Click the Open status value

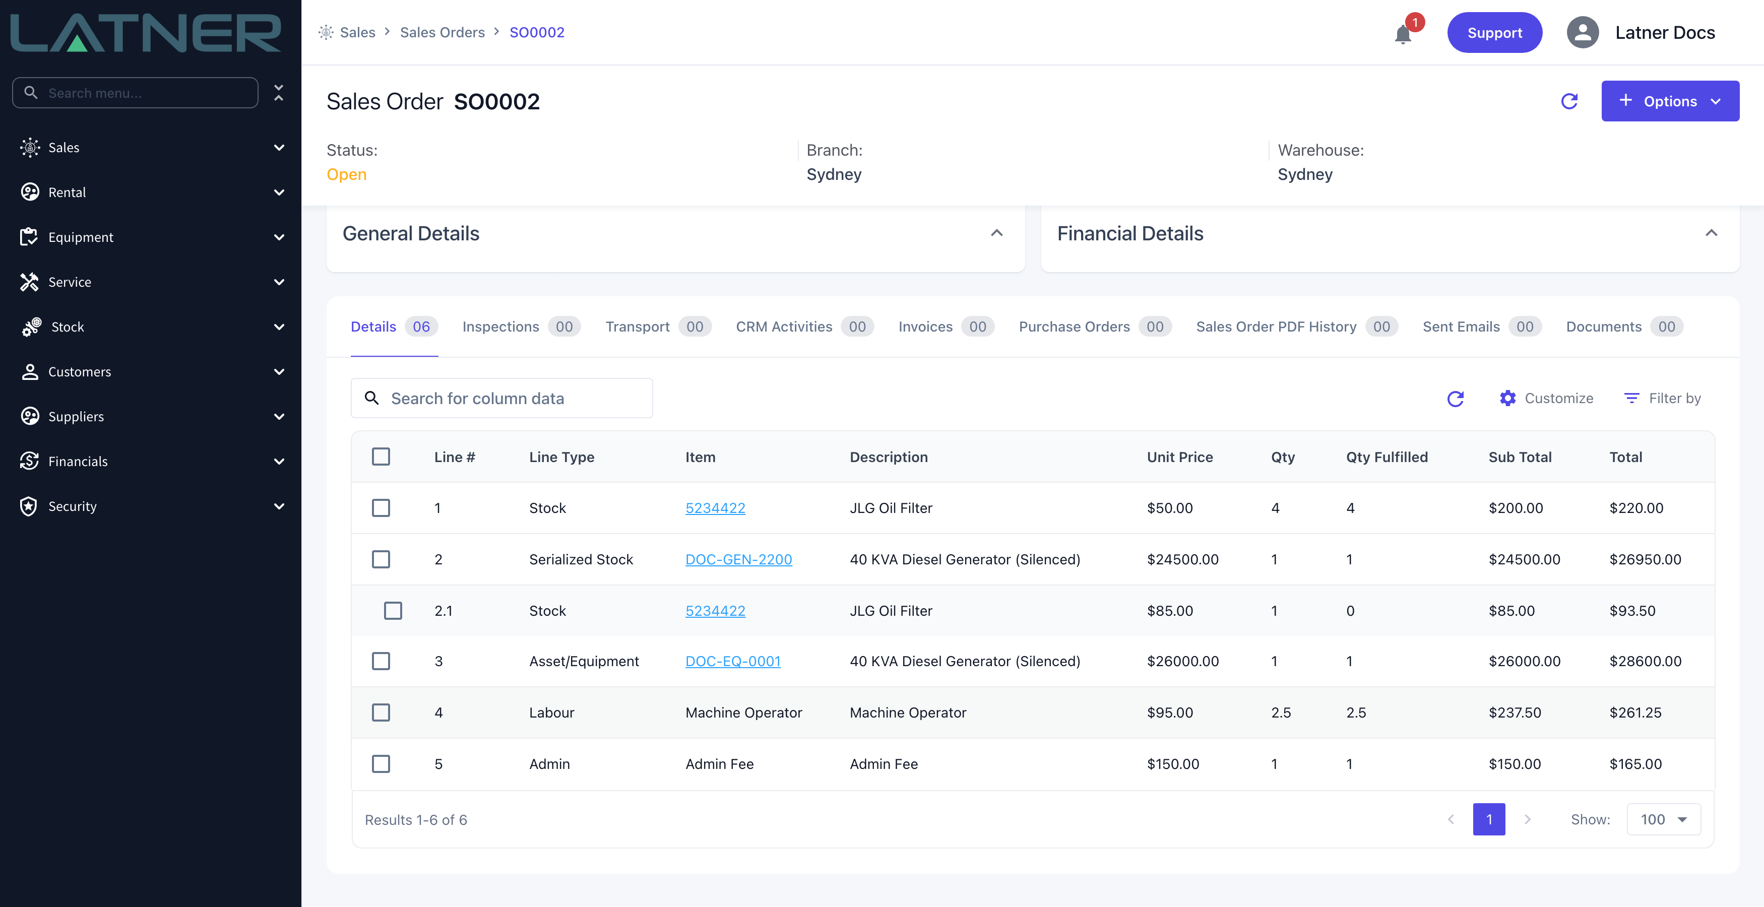[x=346, y=174]
